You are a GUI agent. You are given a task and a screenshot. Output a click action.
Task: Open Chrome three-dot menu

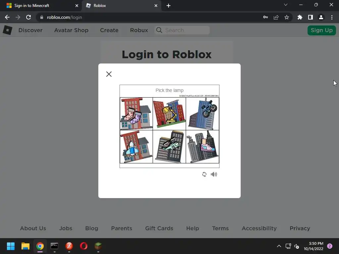tap(332, 17)
